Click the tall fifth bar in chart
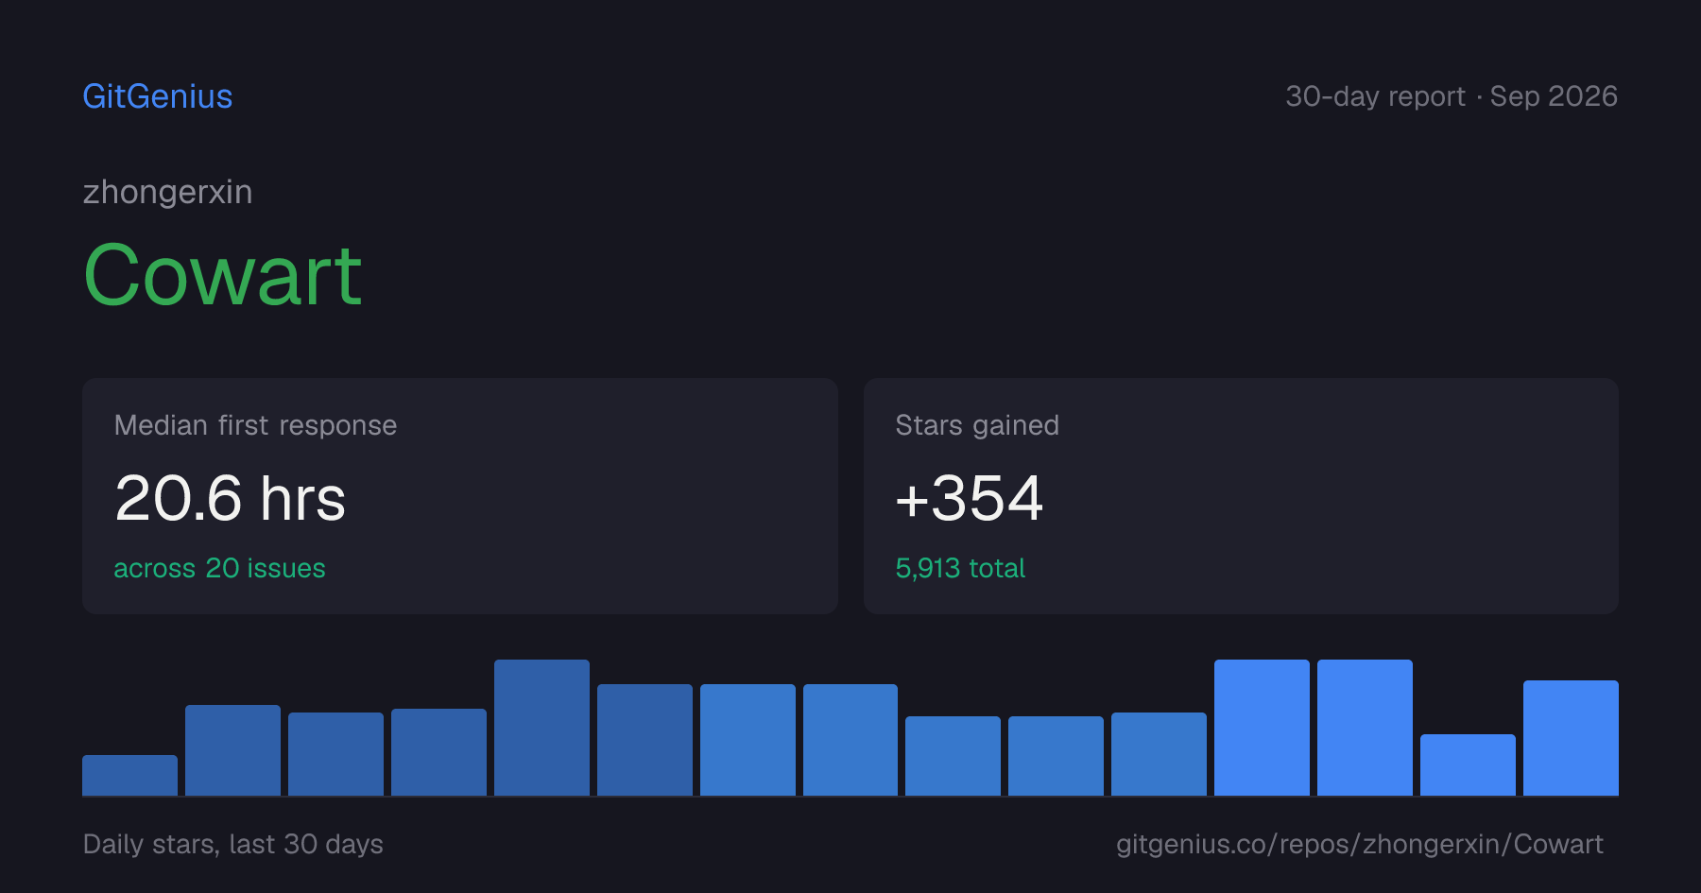Viewport: 1701px width, 893px height. (541, 728)
